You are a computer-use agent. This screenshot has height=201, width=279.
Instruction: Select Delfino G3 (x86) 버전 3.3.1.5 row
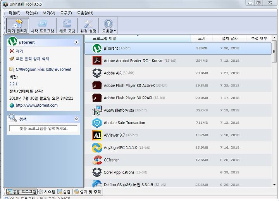178,184
